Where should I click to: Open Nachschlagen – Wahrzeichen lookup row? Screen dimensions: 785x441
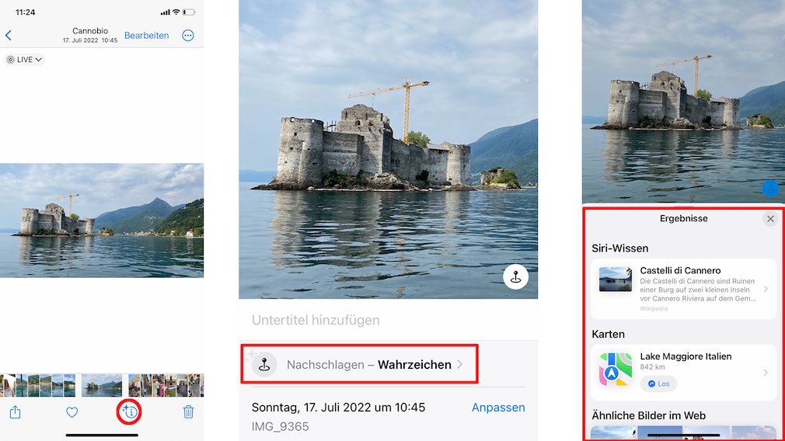pos(359,364)
